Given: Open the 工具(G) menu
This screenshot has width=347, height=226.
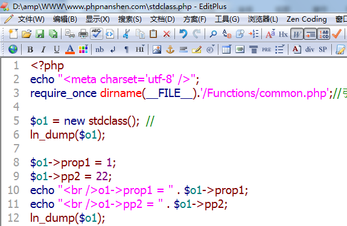Looking at the screenshot, I should point(227,19).
